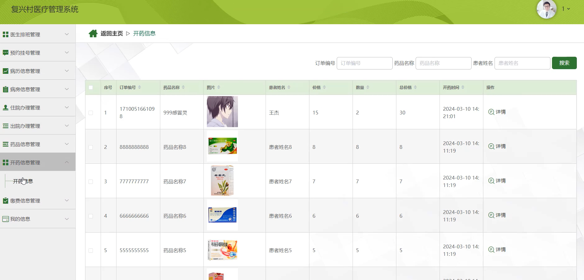Click 详情 link for 药品名称8

[501, 146]
